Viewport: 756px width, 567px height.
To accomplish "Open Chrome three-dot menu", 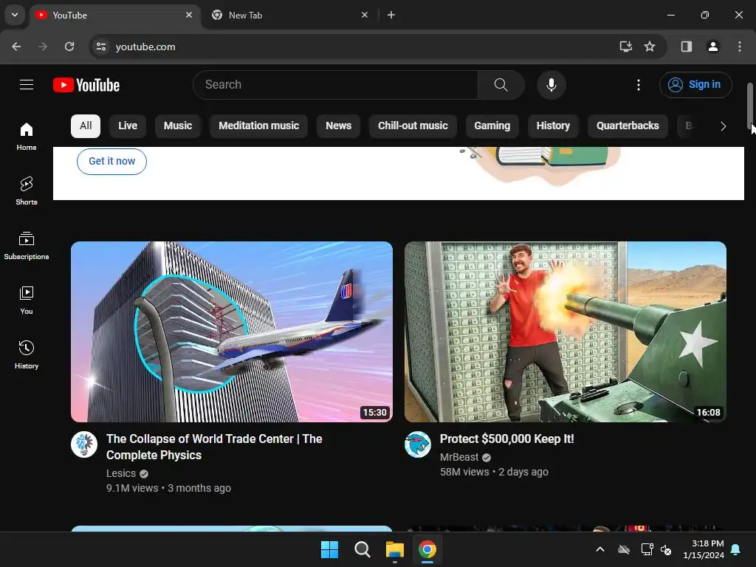I will pyautogui.click(x=740, y=47).
